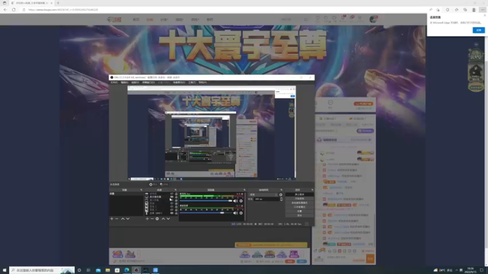Open the Edge settings and more menu
The width and height of the screenshot is (488, 274).
[x=483, y=10]
